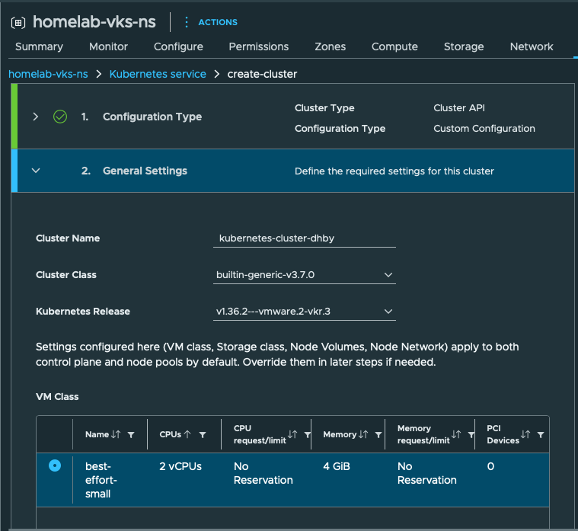Filter the Memory column
The height and width of the screenshot is (531, 578).
pos(378,435)
